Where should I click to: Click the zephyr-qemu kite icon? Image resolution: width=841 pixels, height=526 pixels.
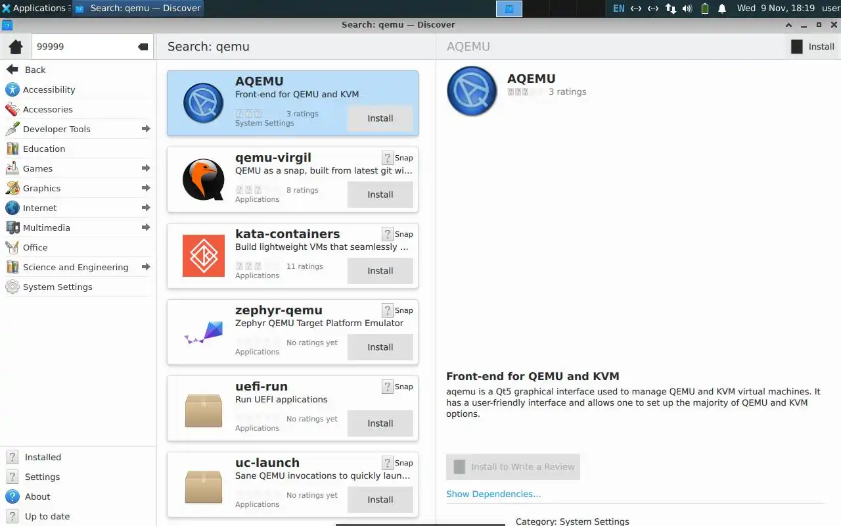(x=203, y=333)
